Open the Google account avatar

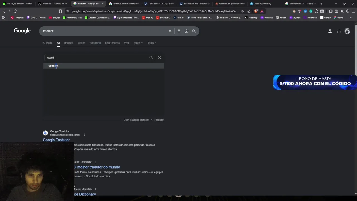point(347,31)
